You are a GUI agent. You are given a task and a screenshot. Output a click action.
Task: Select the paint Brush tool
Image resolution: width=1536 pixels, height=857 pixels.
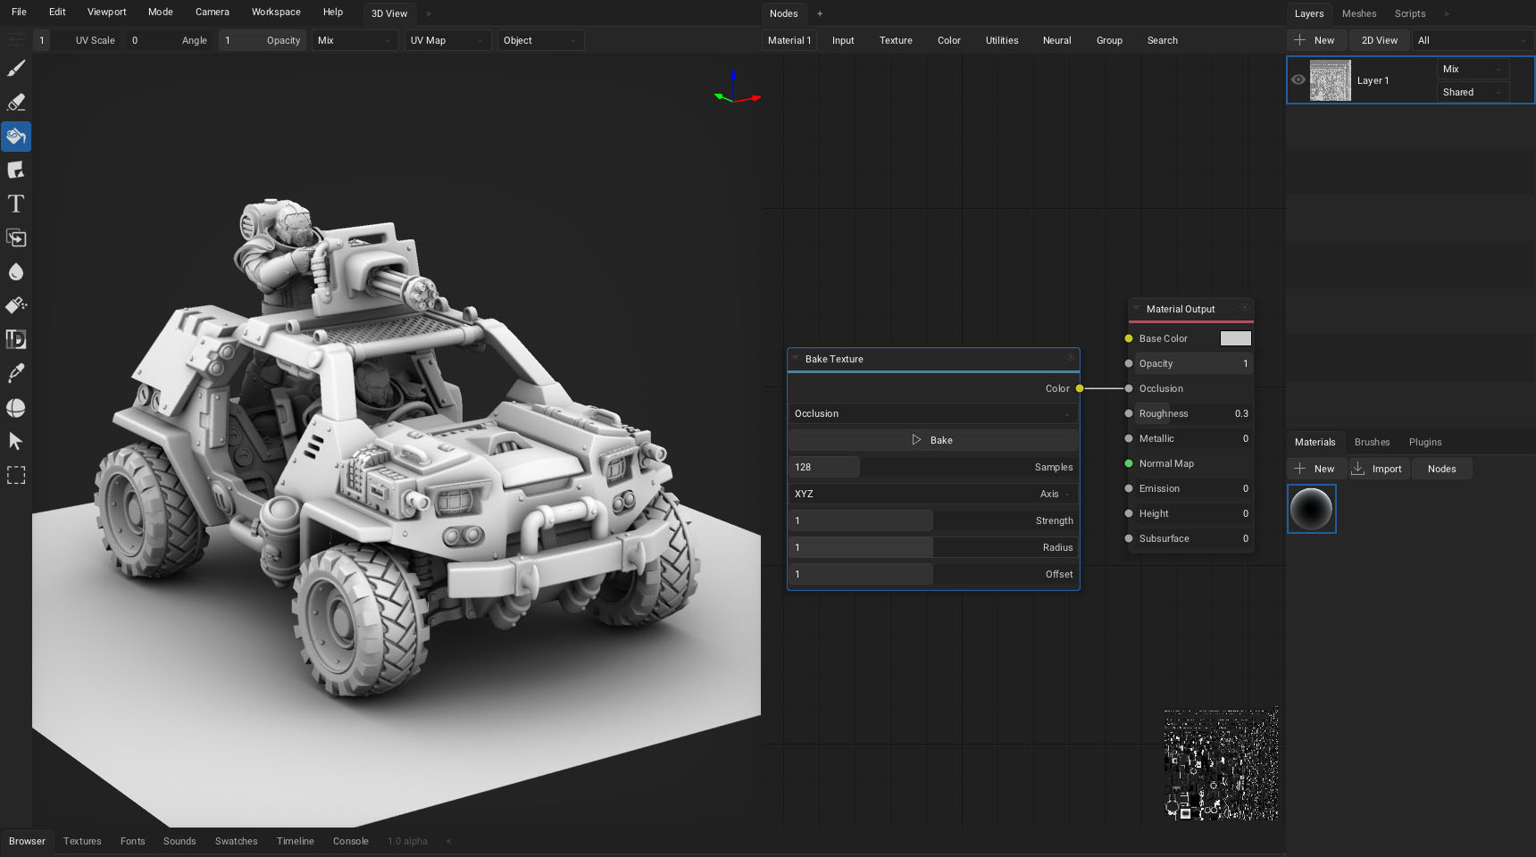point(16,69)
